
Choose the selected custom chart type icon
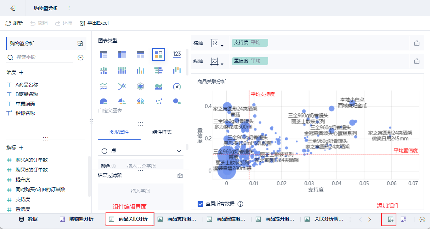(x=159, y=54)
